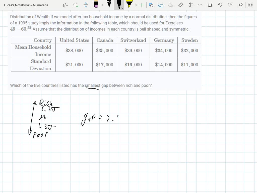257x193 pixels.
Task: Open the ellipsis overflow menu
Action: (200, 5)
